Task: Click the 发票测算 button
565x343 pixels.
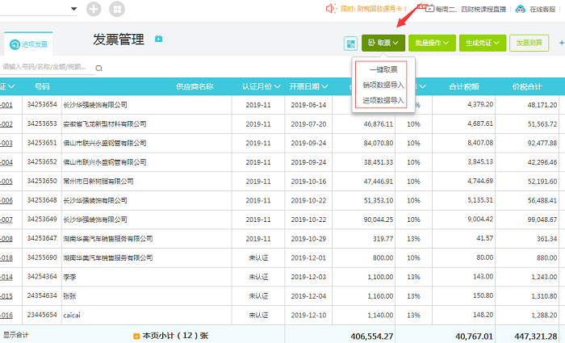Action: click(529, 43)
